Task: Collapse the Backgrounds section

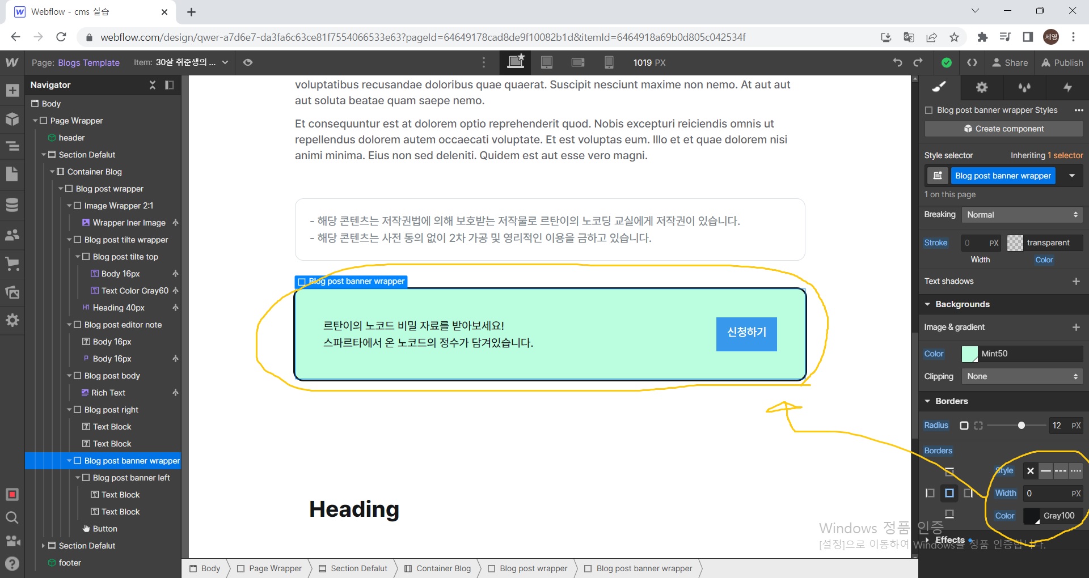Action: pyautogui.click(x=928, y=304)
